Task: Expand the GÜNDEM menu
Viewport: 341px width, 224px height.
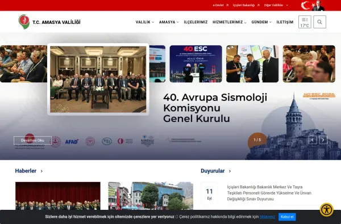Action: click(x=261, y=22)
